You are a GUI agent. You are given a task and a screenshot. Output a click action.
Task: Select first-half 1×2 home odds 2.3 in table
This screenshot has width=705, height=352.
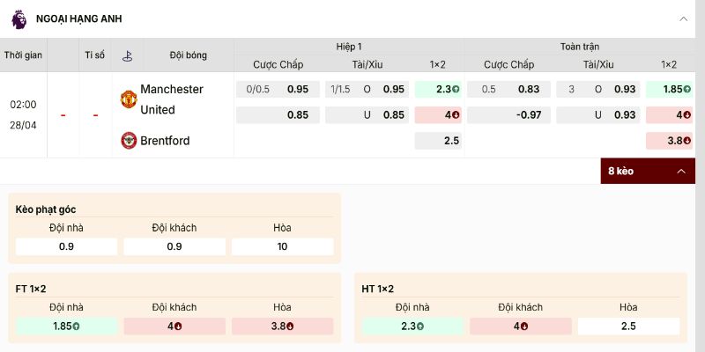point(438,89)
